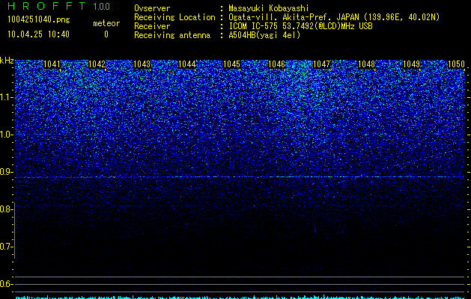The image size is (471, 299).
Task: Click the kHz axis unit label
Action: [x=7, y=61]
